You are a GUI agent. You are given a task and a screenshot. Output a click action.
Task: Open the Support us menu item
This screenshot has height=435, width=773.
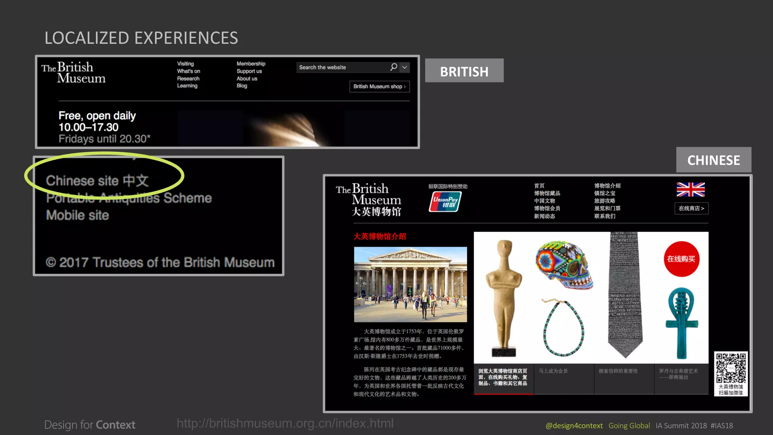249,71
